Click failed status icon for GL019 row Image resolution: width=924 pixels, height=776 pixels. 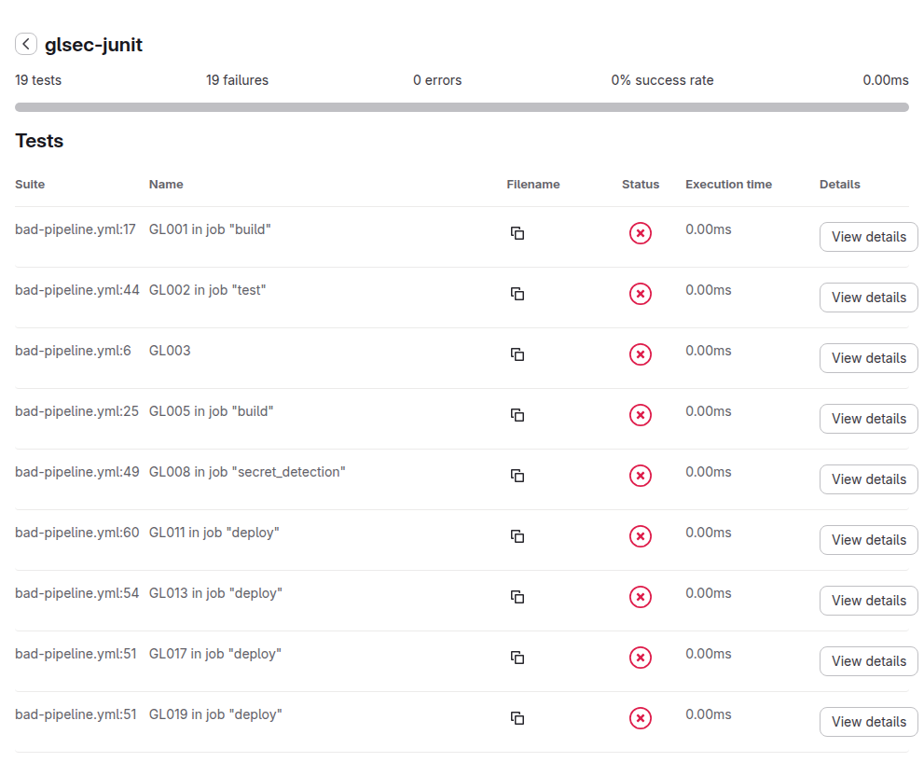point(641,718)
